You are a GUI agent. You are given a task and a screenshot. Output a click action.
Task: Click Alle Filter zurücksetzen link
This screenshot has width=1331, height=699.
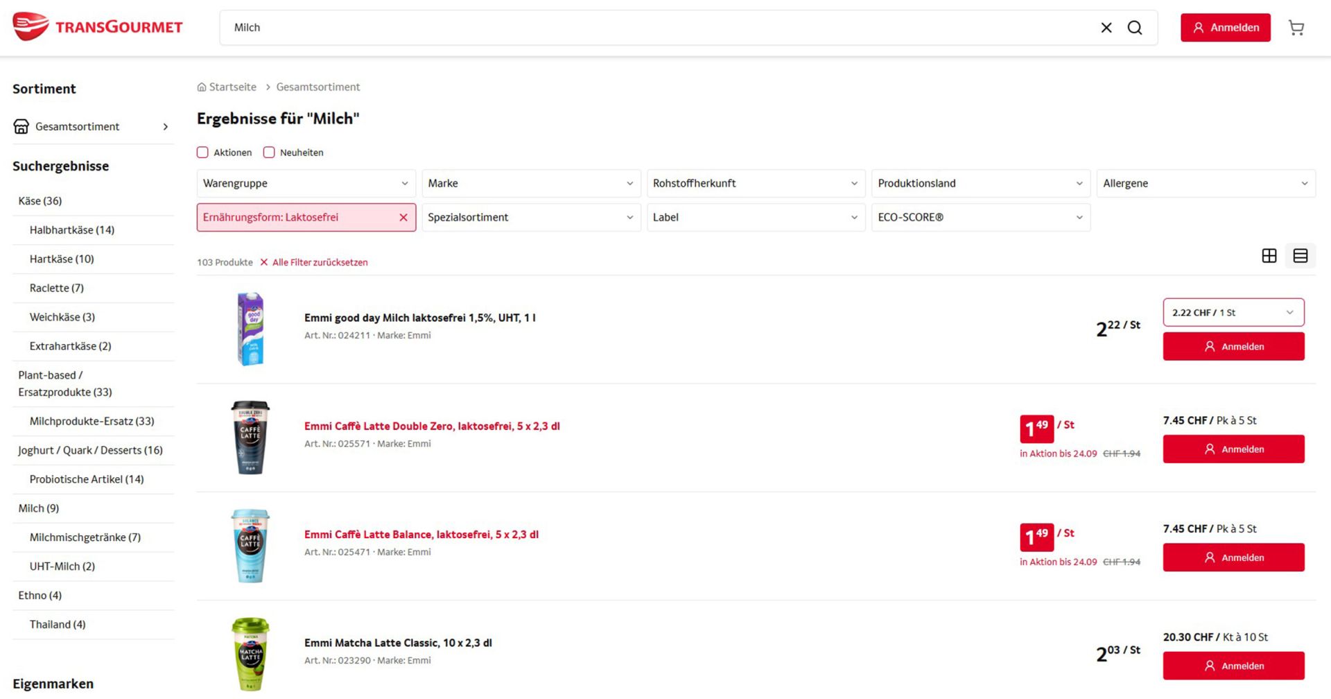[x=314, y=263]
